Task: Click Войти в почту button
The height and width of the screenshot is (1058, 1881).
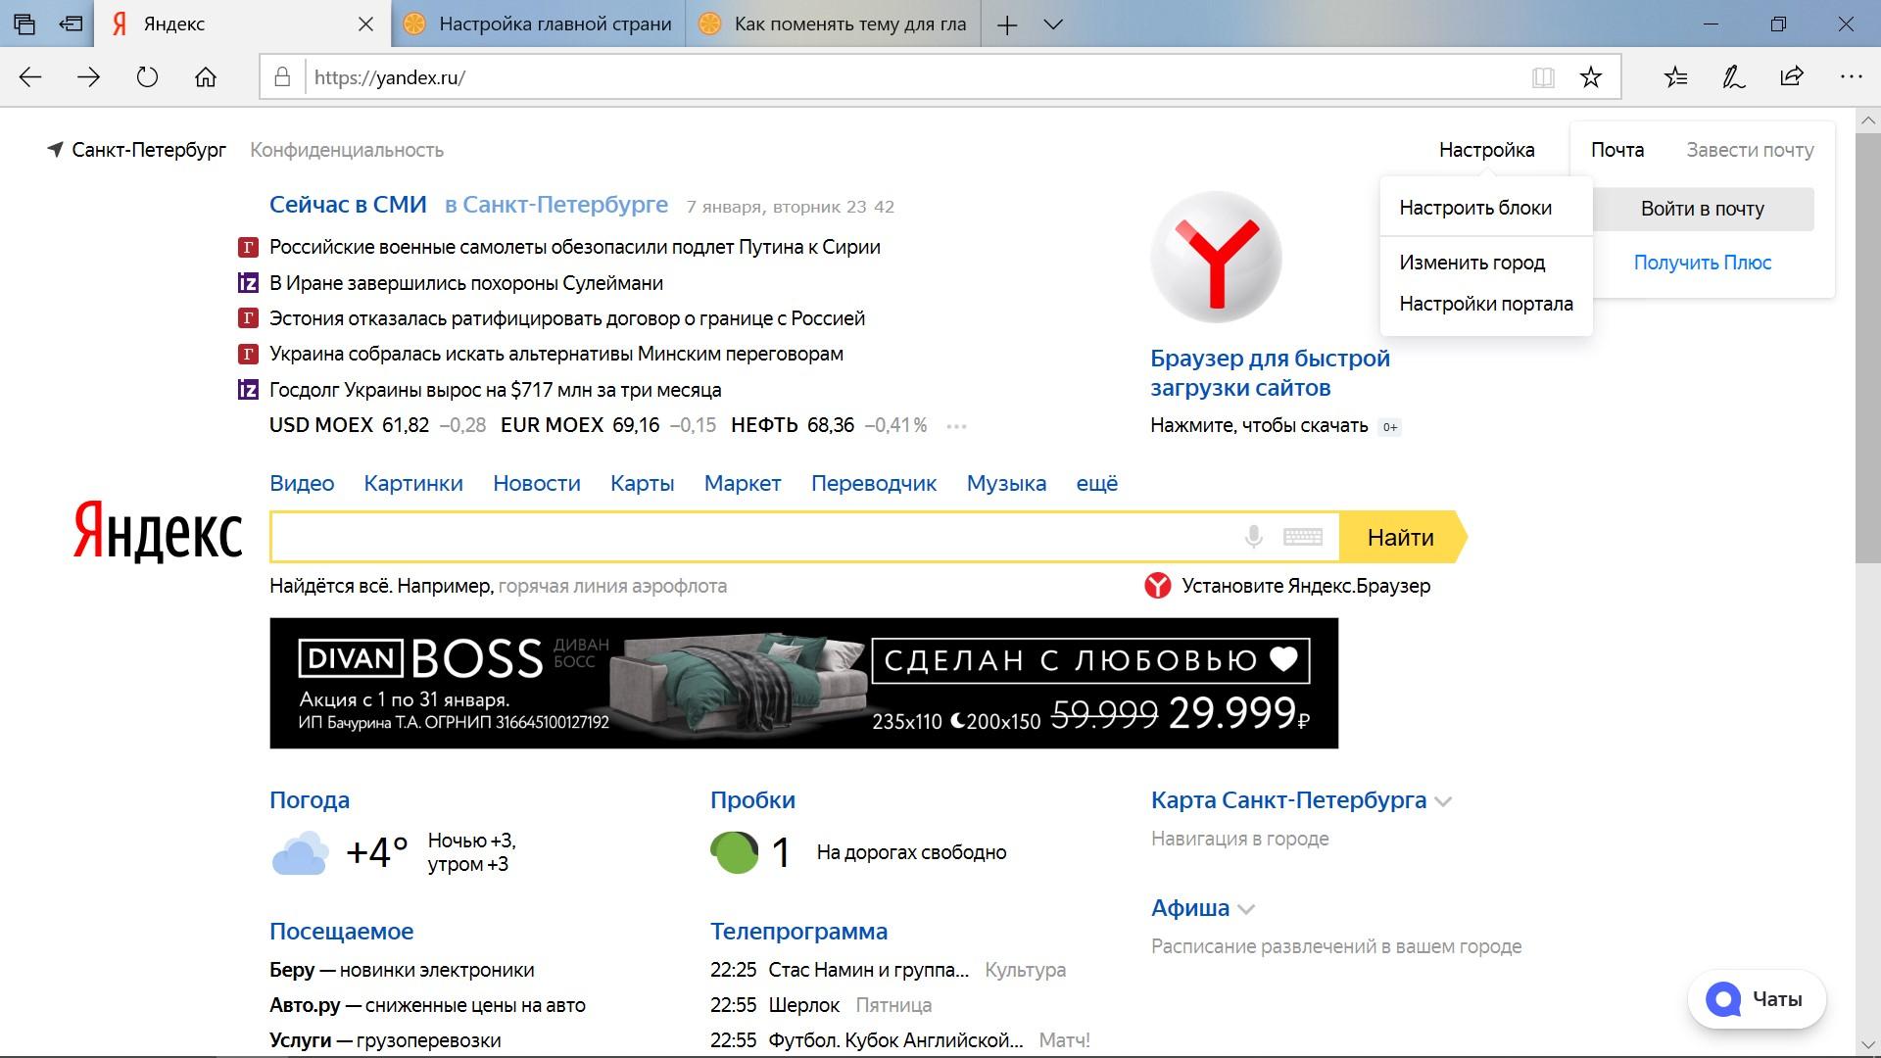Action: [x=1703, y=209]
